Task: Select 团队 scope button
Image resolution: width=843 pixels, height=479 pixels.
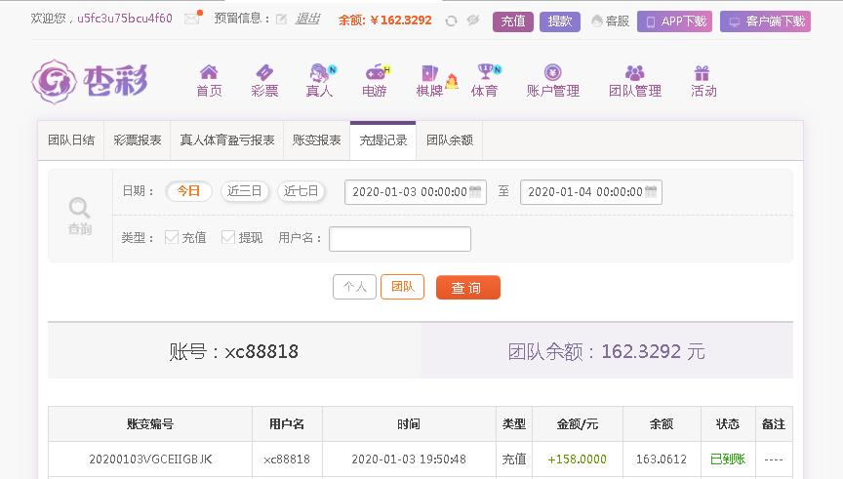Action: [x=402, y=287]
